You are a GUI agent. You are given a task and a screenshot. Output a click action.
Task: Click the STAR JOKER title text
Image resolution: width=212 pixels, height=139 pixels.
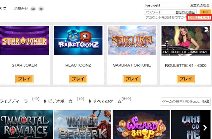point(25,65)
